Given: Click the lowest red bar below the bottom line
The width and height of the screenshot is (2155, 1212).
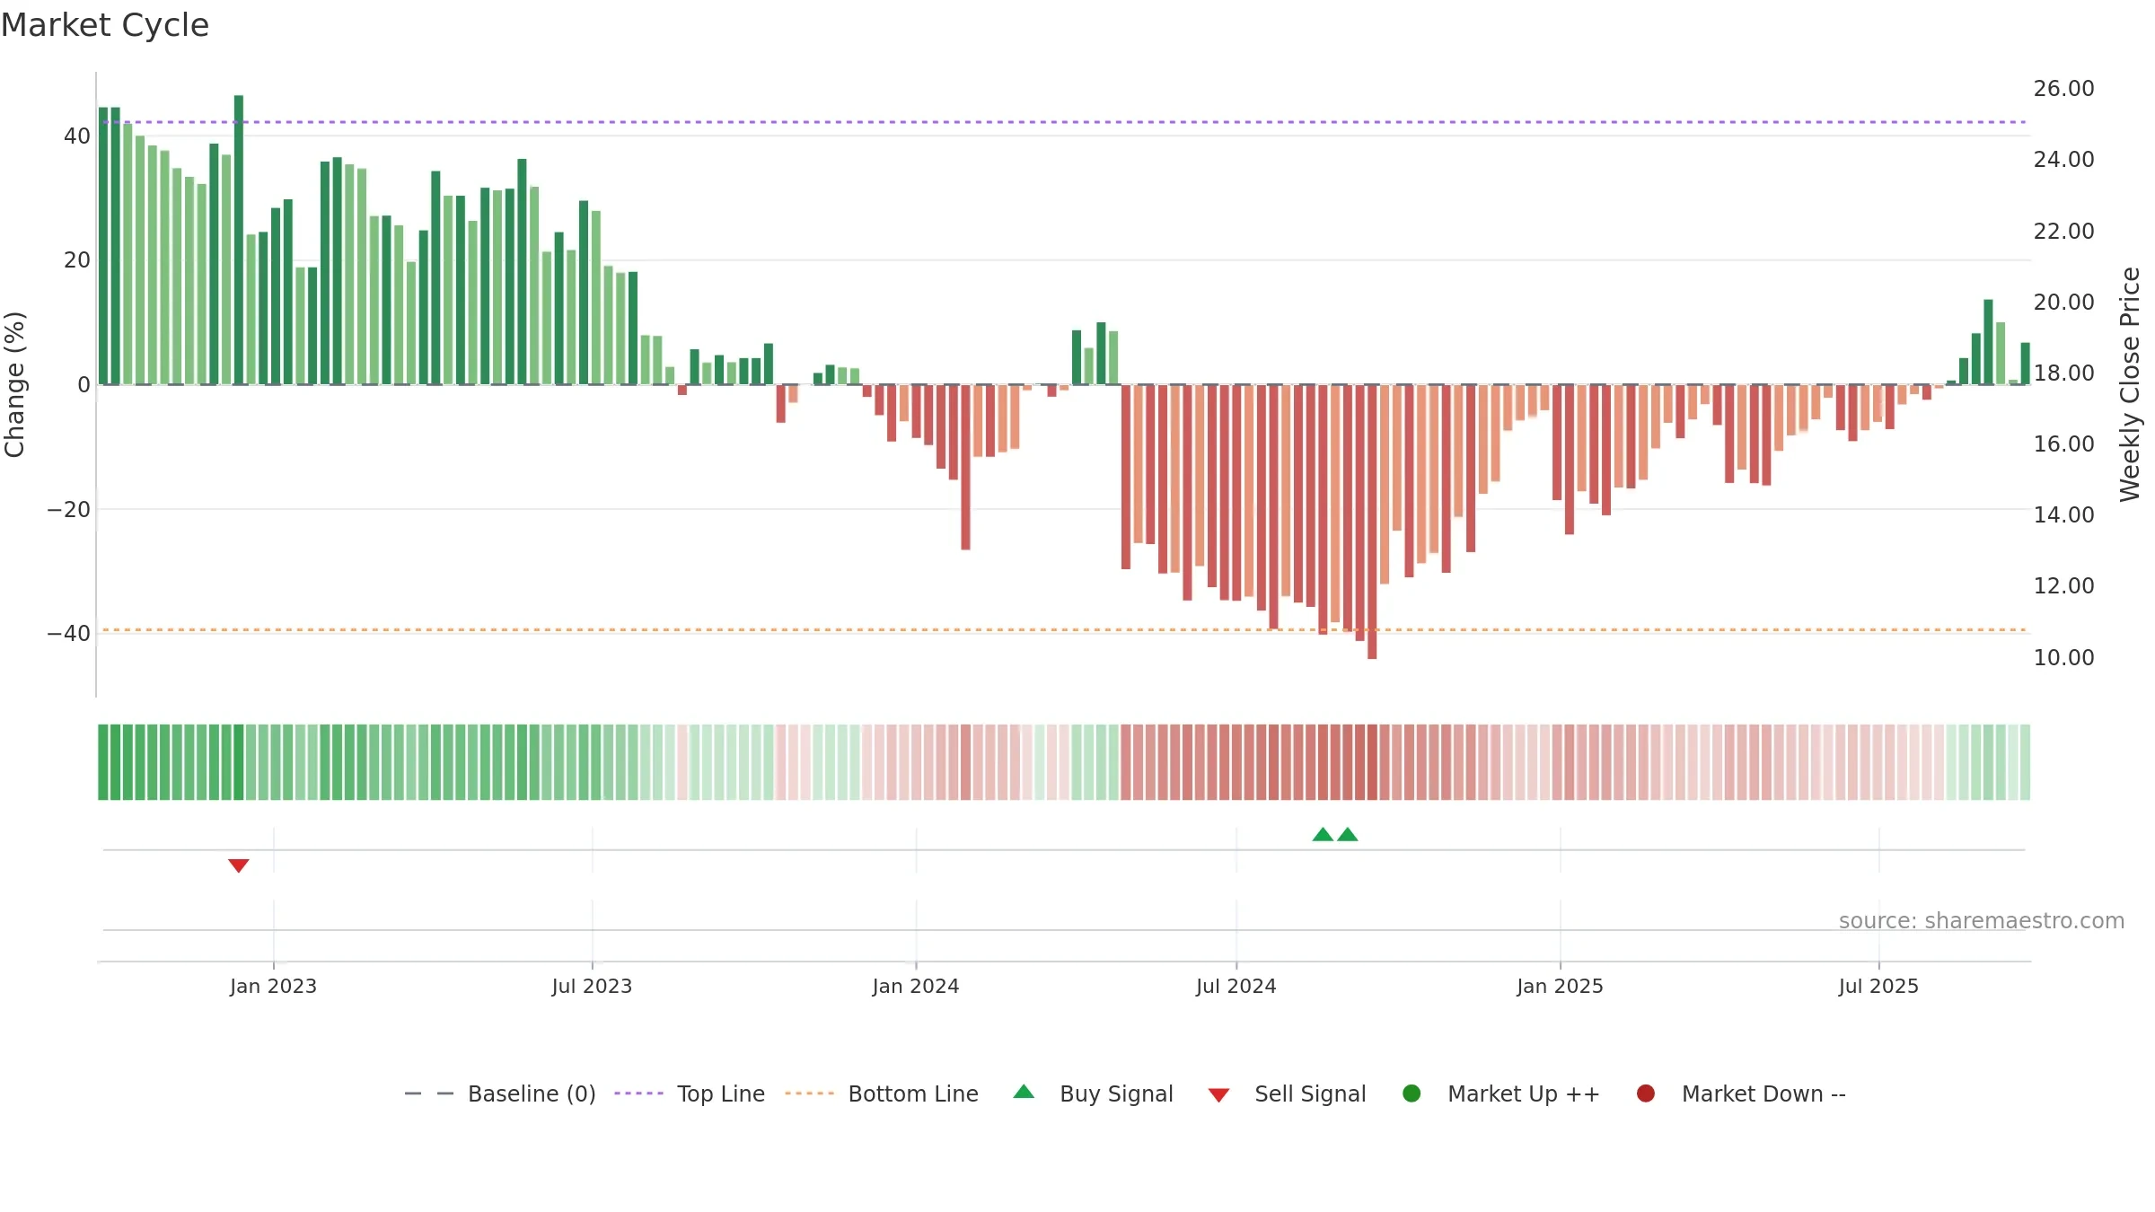Looking at the screenshot, I should click(x=1372, y=522).
